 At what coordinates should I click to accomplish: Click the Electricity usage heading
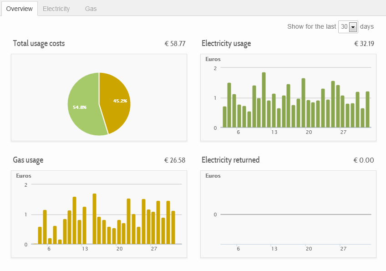tap(226, 43)
